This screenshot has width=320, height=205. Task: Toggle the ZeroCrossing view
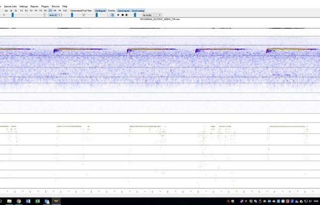point(138,11)
